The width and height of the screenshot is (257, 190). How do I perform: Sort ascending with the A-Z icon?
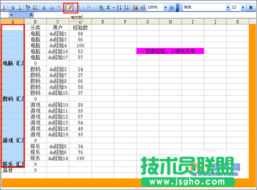pos(119,8)
